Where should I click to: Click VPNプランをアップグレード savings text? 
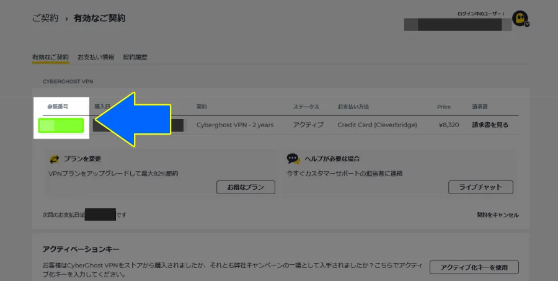(113, 174)
